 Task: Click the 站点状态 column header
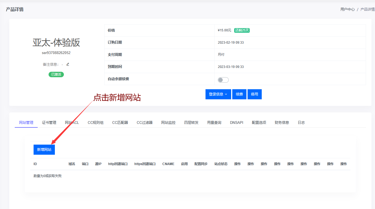(221, 164)
